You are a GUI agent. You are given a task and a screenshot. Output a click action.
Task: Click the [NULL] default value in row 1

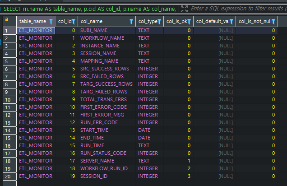[214, 30]
